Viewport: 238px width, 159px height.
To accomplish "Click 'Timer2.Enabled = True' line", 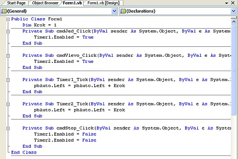I will pos(64,62).
